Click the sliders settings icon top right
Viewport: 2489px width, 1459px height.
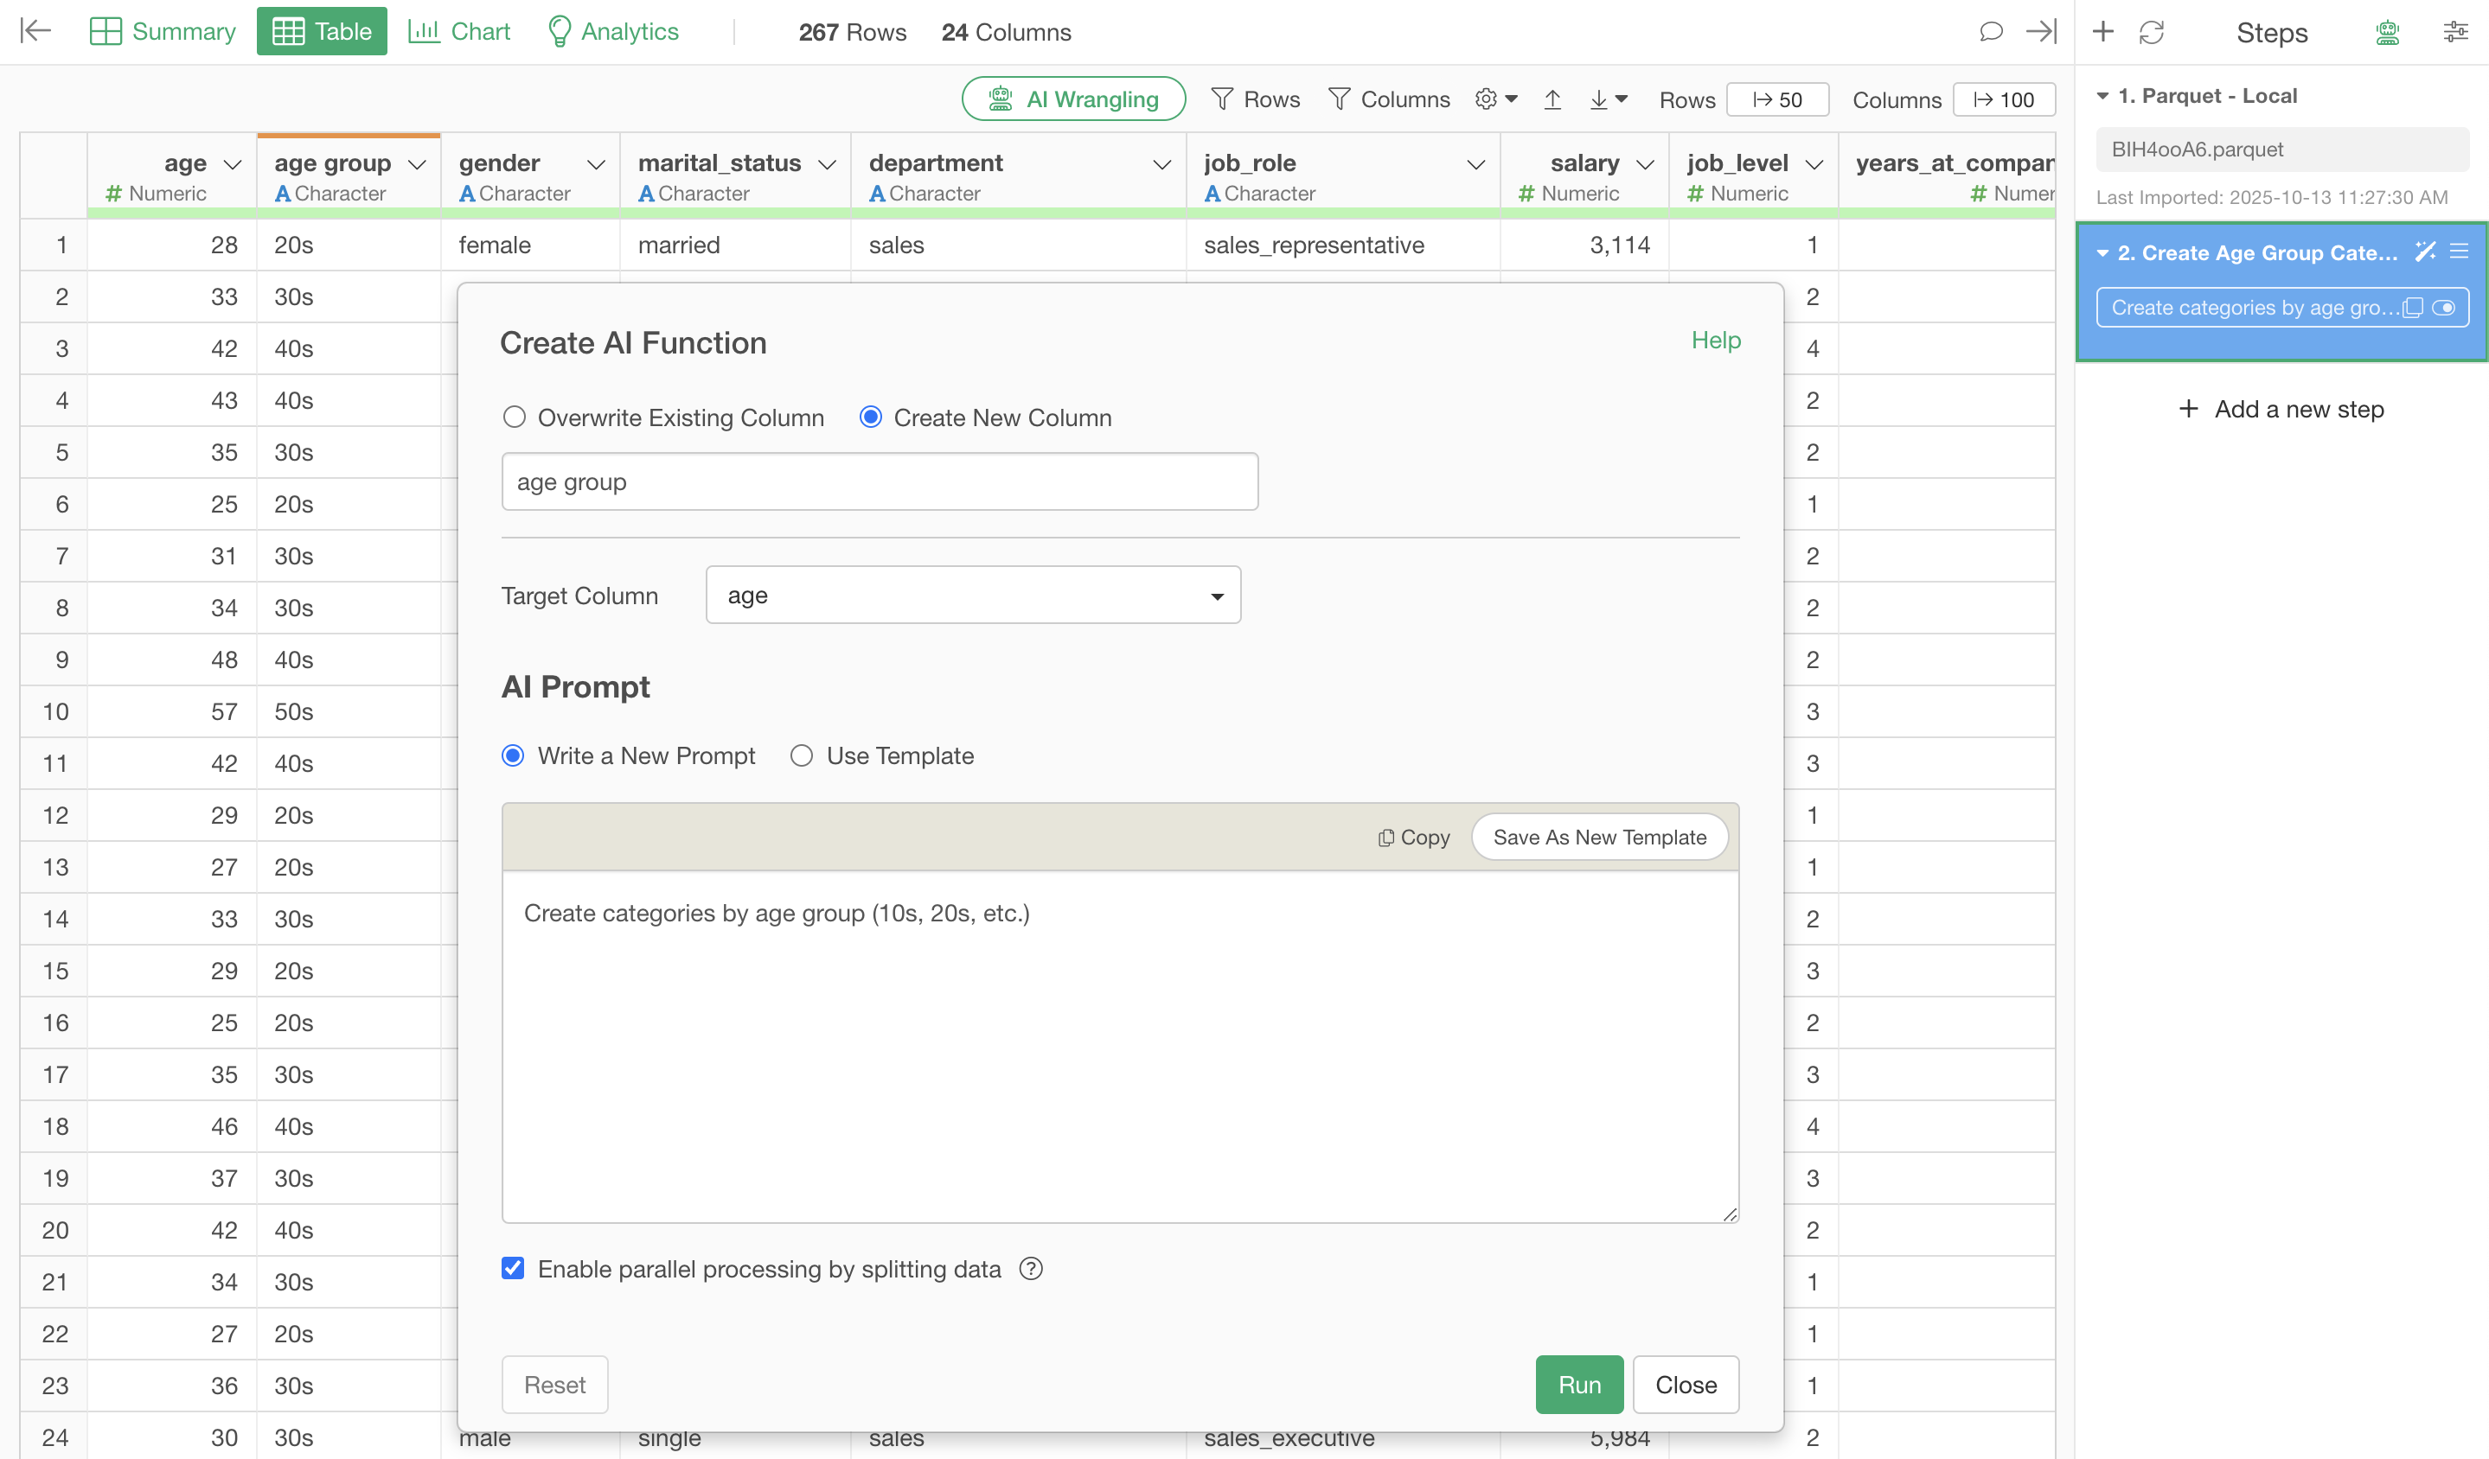point(2454,33)
